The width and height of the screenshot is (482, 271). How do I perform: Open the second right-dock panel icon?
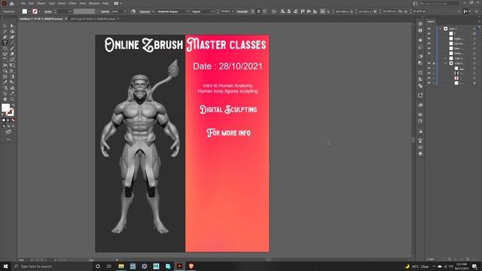420,31
